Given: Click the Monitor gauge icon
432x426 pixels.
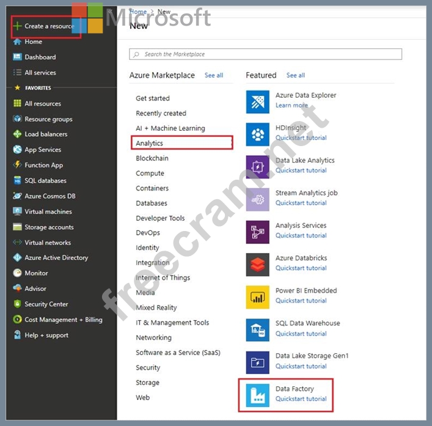Looking at the screenshot, I should 17,273.
